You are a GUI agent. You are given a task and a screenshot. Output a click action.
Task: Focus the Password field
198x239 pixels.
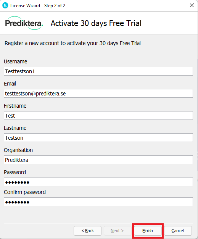coord(98,182)
